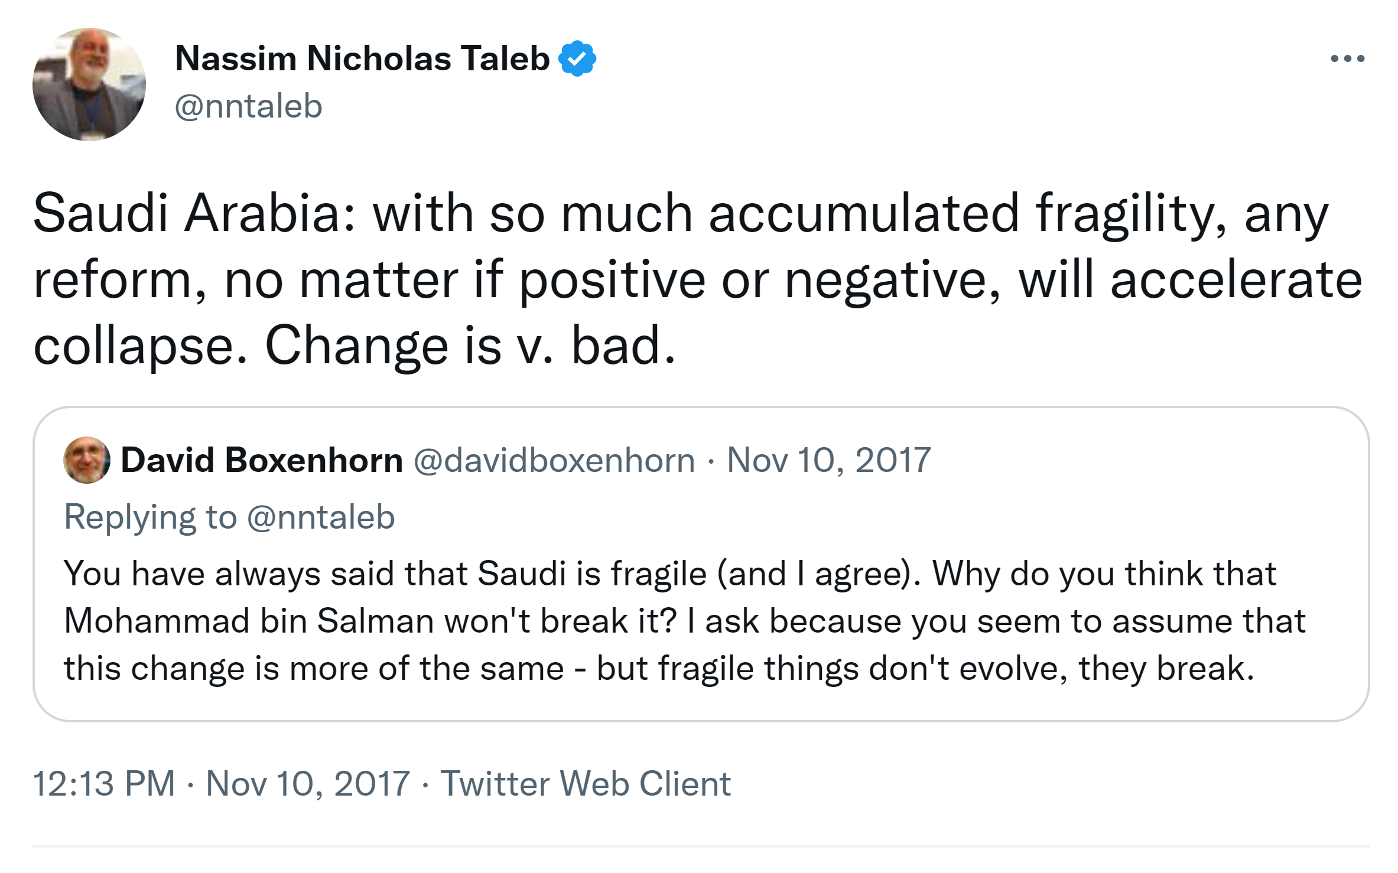Click the Twitter Web Client source label
Viewport: 1398px width, 873px height.
click(x=586, y=784)
